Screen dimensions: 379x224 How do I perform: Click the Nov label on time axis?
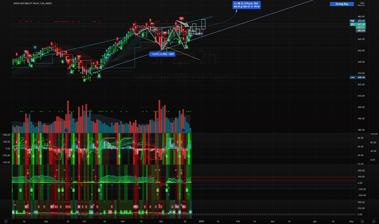click(122, 221)
